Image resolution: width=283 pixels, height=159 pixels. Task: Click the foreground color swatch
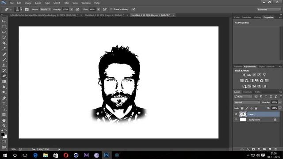(x=3, y=134)
